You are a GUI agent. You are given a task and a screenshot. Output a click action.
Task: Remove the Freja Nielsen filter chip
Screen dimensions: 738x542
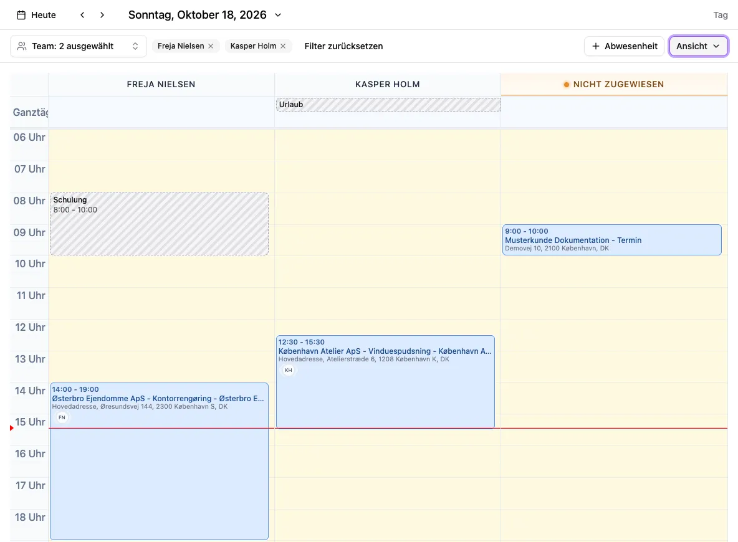tap(211, 46)
